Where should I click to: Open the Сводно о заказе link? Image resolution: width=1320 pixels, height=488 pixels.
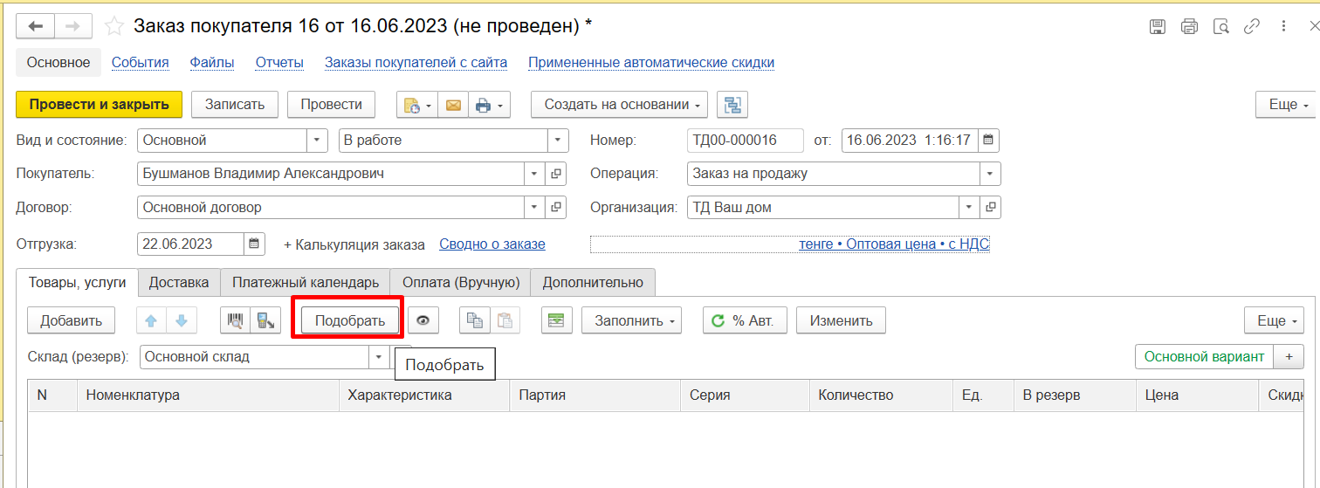tap(492, 244)
